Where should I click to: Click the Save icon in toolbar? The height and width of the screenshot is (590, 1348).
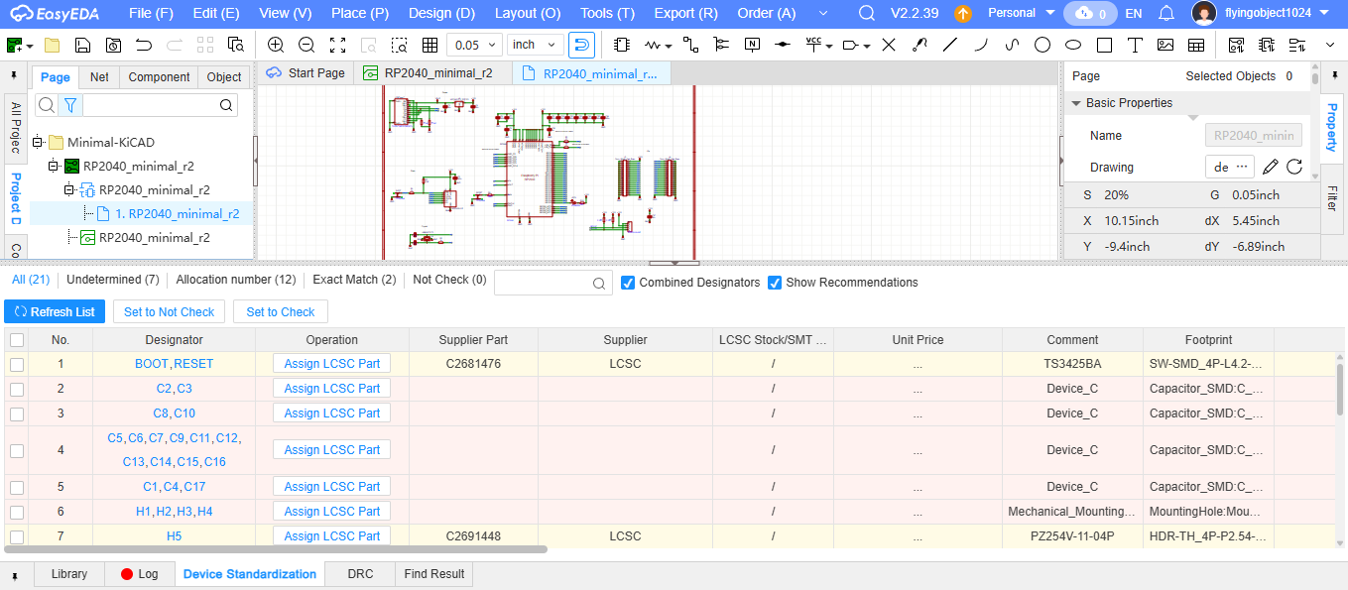coord(83,46)
